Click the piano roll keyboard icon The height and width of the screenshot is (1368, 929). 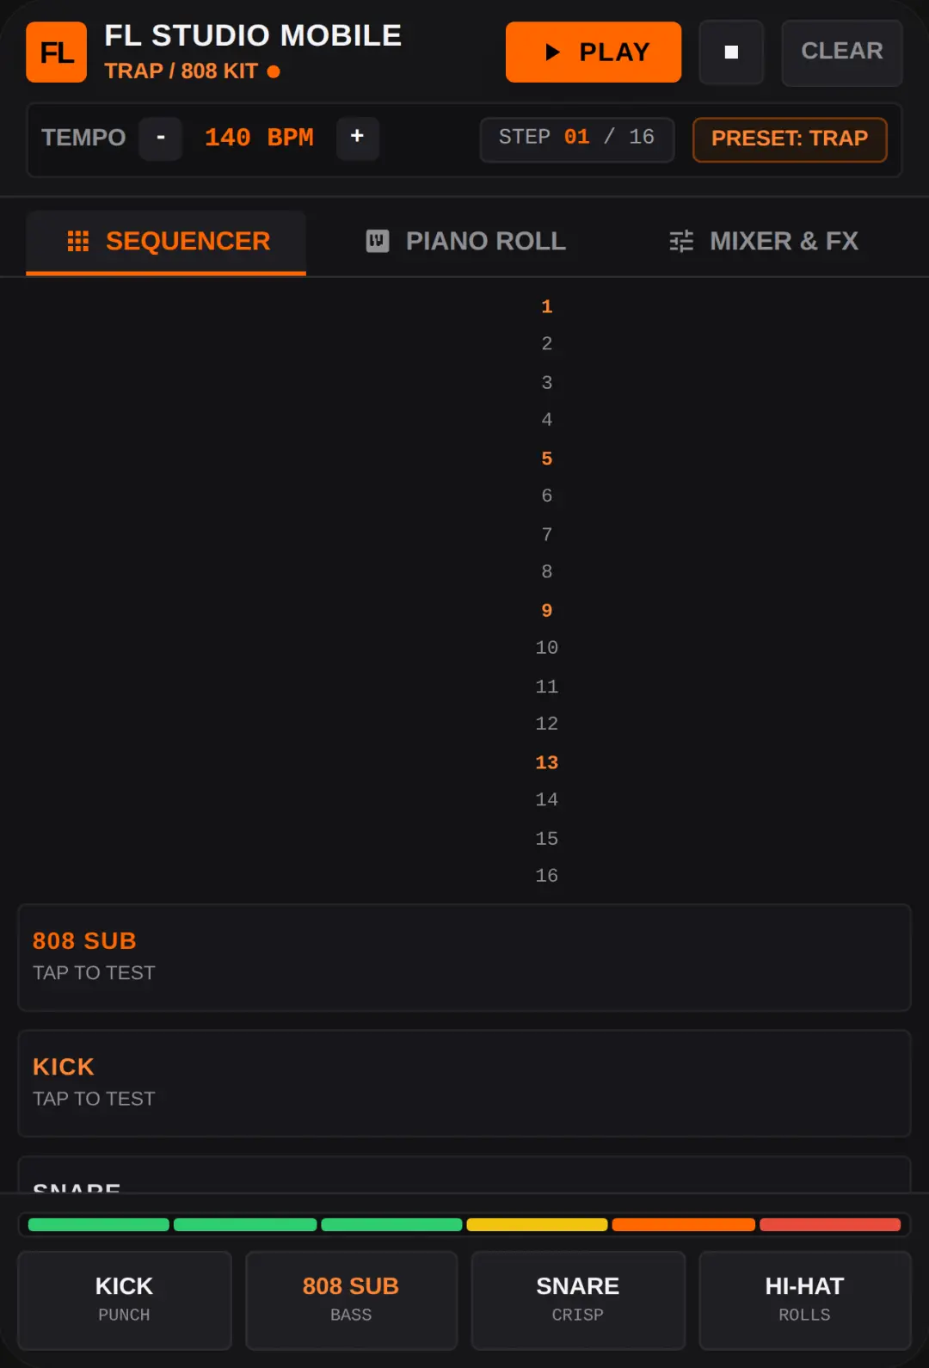pyautogui.click(x=378, y=241)
